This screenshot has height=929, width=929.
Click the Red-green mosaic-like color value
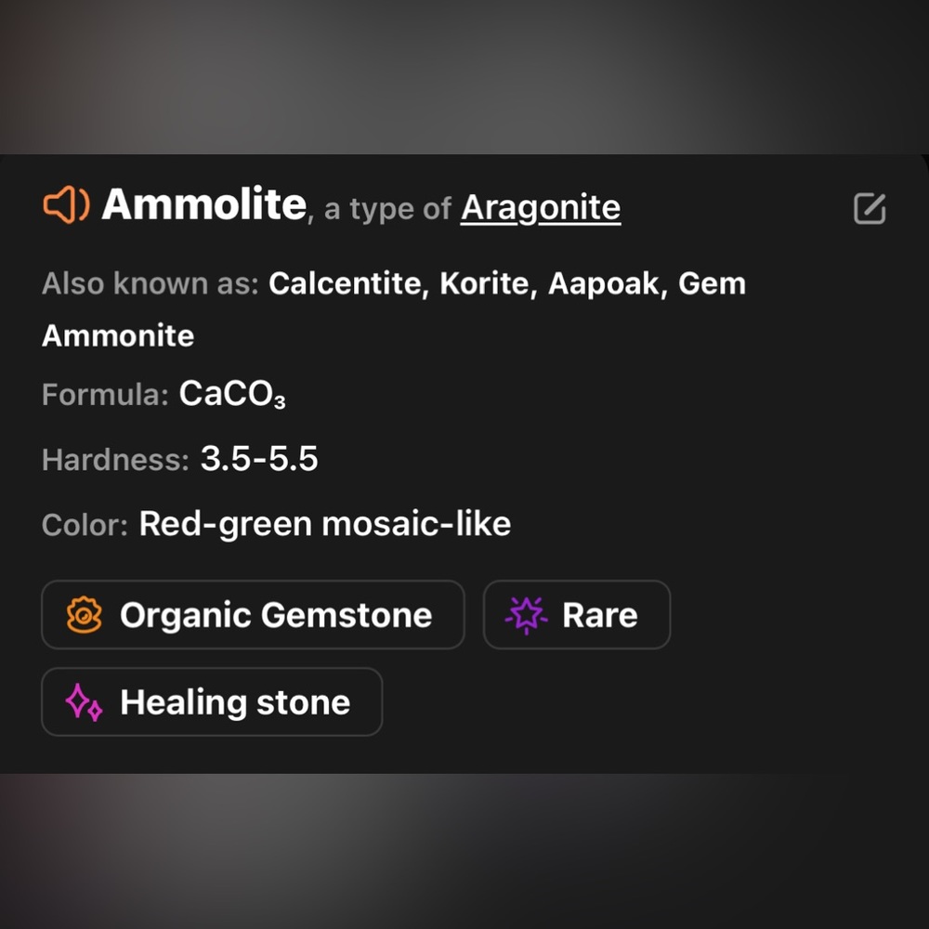tap(324, 524)
